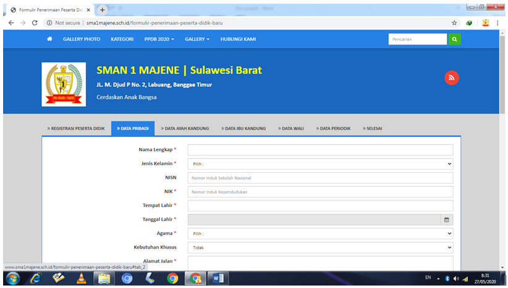
Task: Click the home icon in the navbar
Action: coord(49,39)
